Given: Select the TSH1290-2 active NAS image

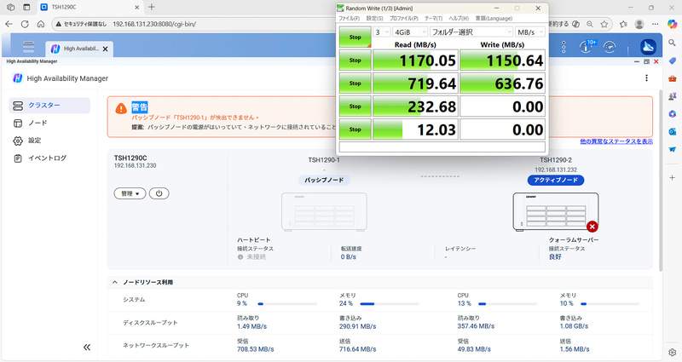Looking at the screenshot, I should tap(556, 211).
